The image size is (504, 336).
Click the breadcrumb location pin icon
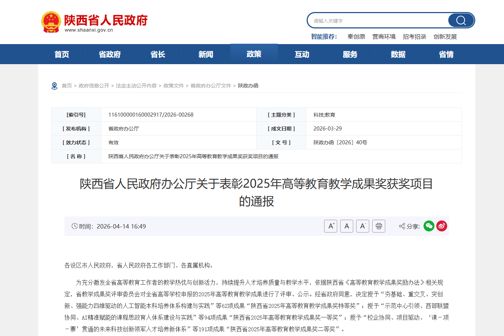[55, 86]
